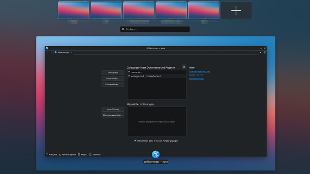This screenshot has height=174, width=310.
Task: Click Datei öffnen button
Action: [113, 78]
